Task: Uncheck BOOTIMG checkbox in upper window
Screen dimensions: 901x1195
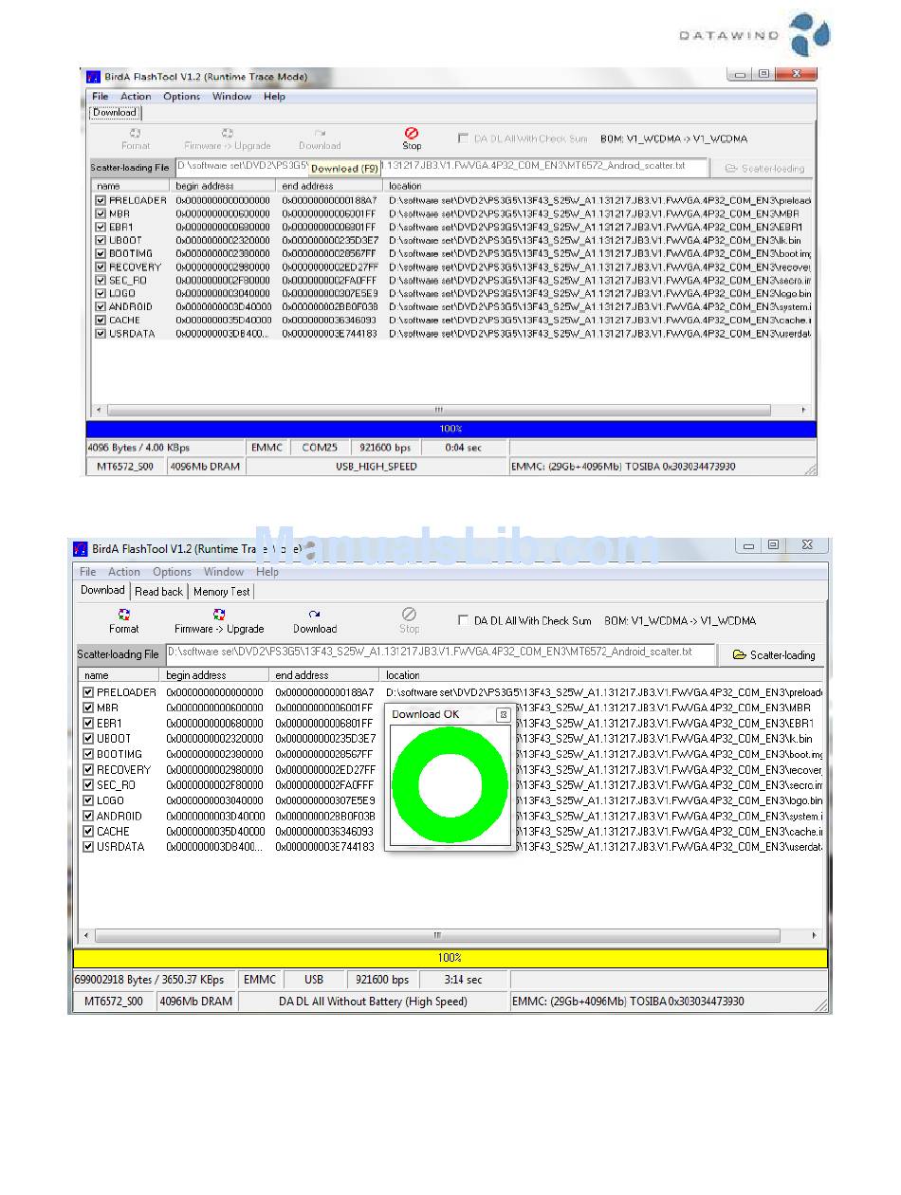Action: [101, 254]
